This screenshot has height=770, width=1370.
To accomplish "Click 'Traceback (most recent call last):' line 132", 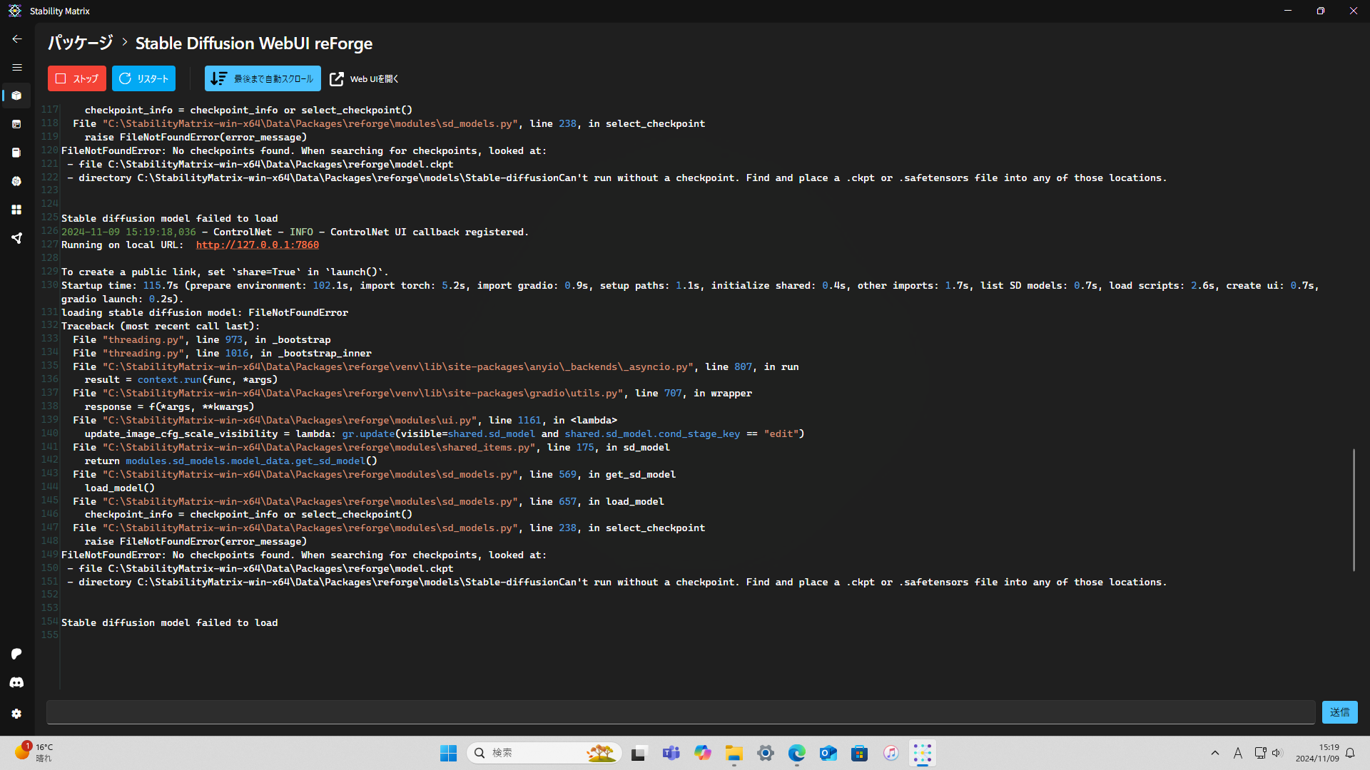I will tap(161, 327).
